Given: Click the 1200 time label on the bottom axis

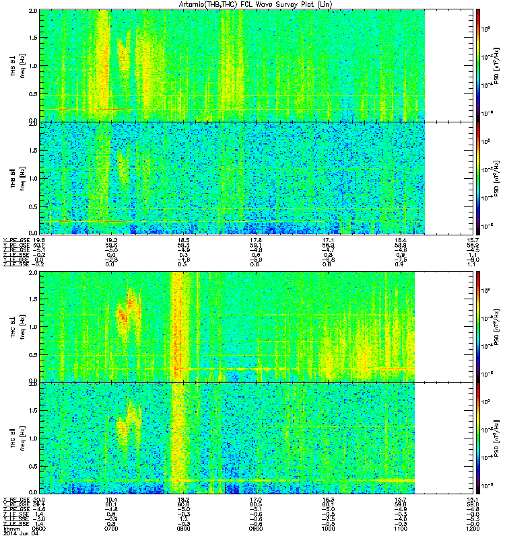Looking at the screenshot, I should (473, 529).
